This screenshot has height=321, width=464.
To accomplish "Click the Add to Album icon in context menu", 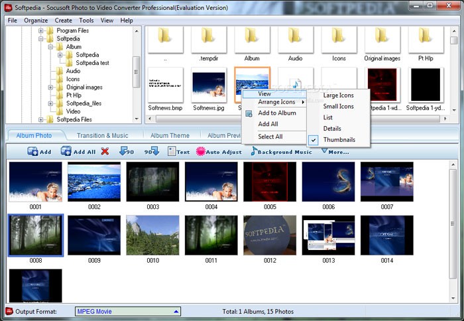I will [x=249, y=113].
